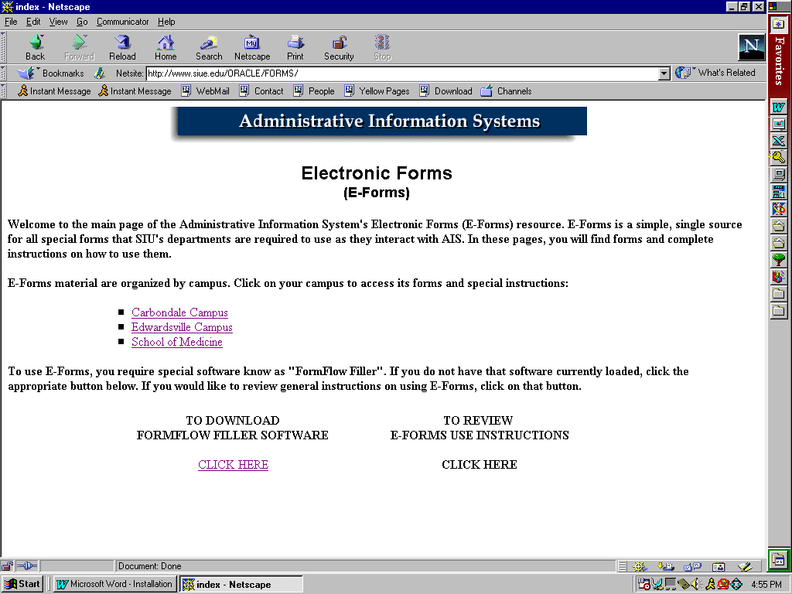
Task: Click the WebMail personal toolbar button
Action: click(206, 91)
